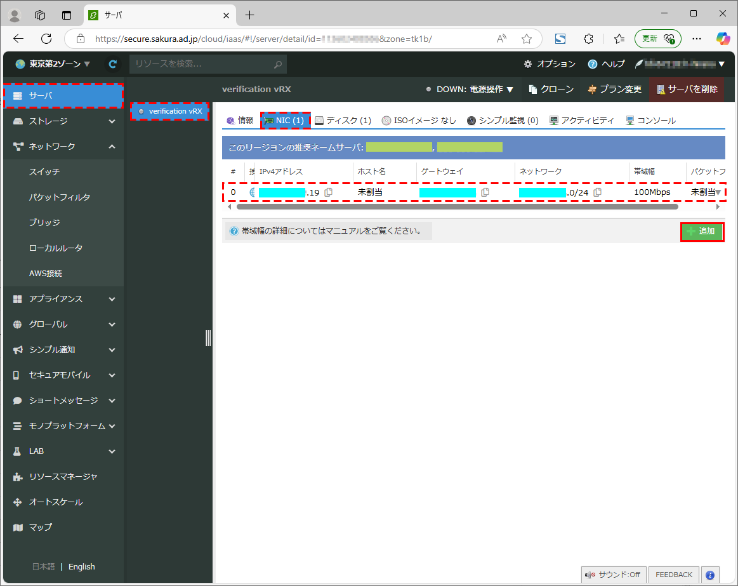This screenshot has height=586, width=738.
Task: Copy the IPv4 address using copy icon
Action: tap(329, 192)
